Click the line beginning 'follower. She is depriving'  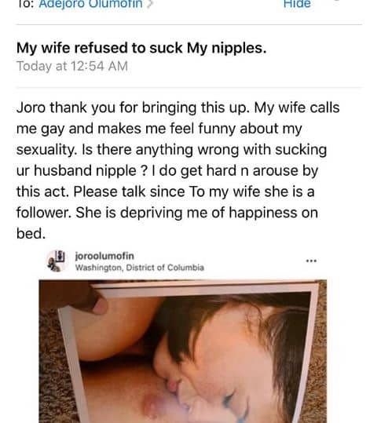click(x=167, y=213)
